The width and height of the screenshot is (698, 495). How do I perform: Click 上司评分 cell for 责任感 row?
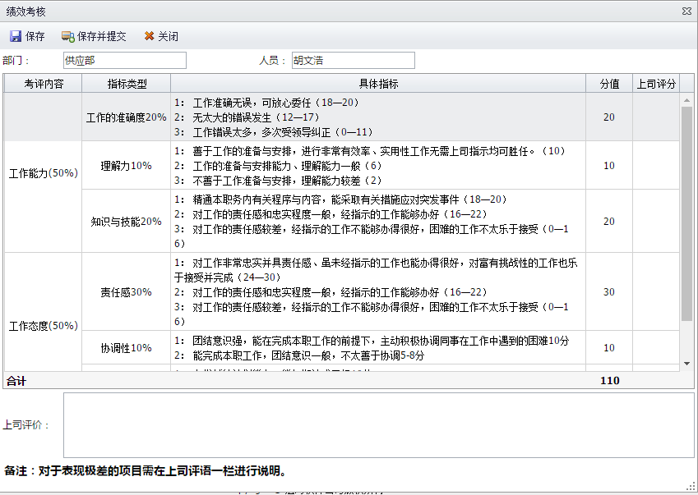(656, 292)
